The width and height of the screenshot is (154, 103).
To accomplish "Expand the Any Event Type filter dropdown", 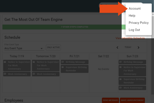I will (24, 48).
